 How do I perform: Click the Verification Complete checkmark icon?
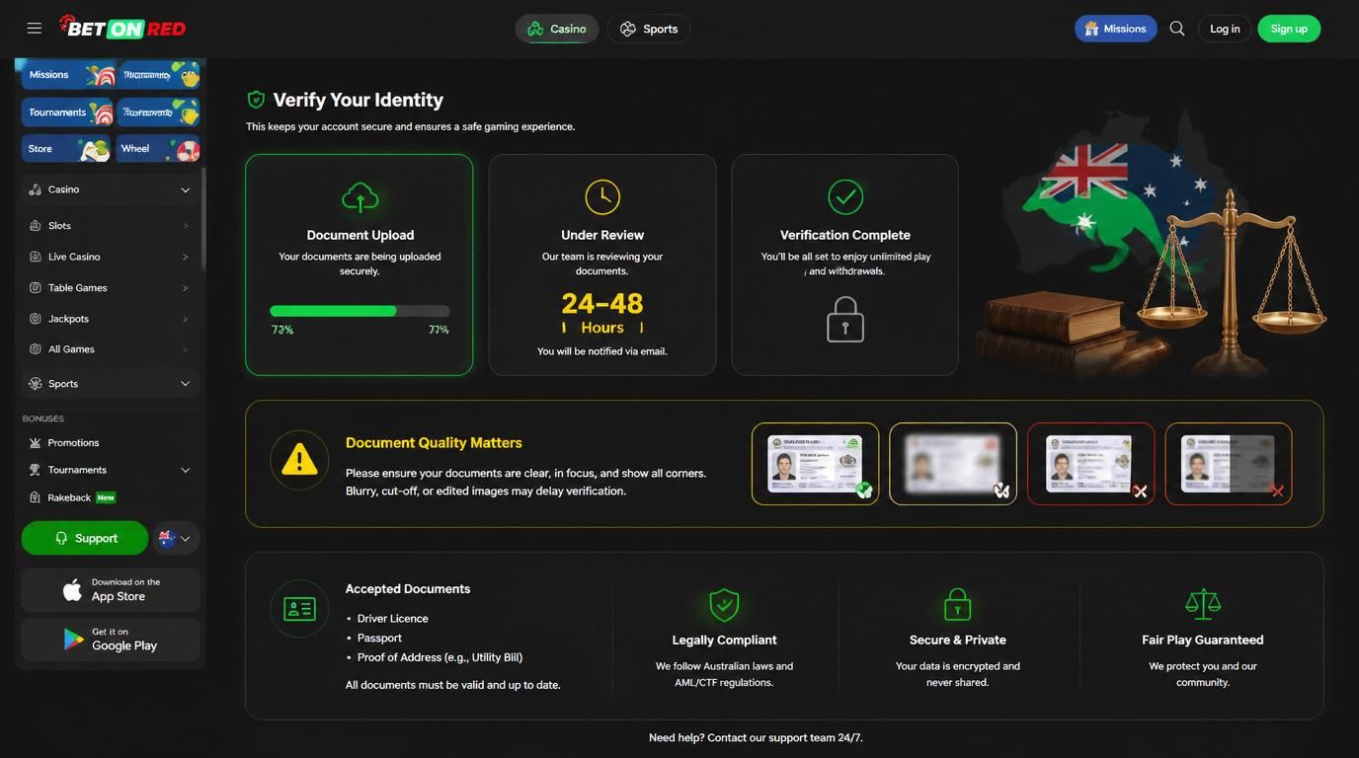[x=845, y=196]
